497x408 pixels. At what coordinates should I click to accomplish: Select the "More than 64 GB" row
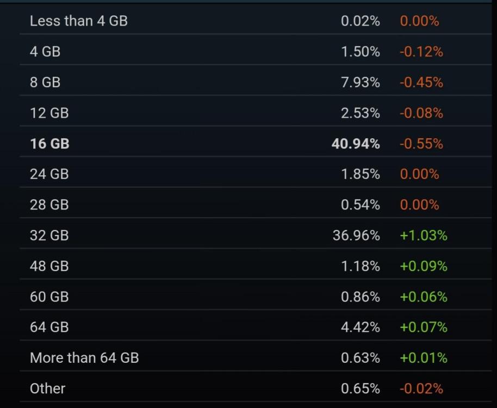pos(84,358)
